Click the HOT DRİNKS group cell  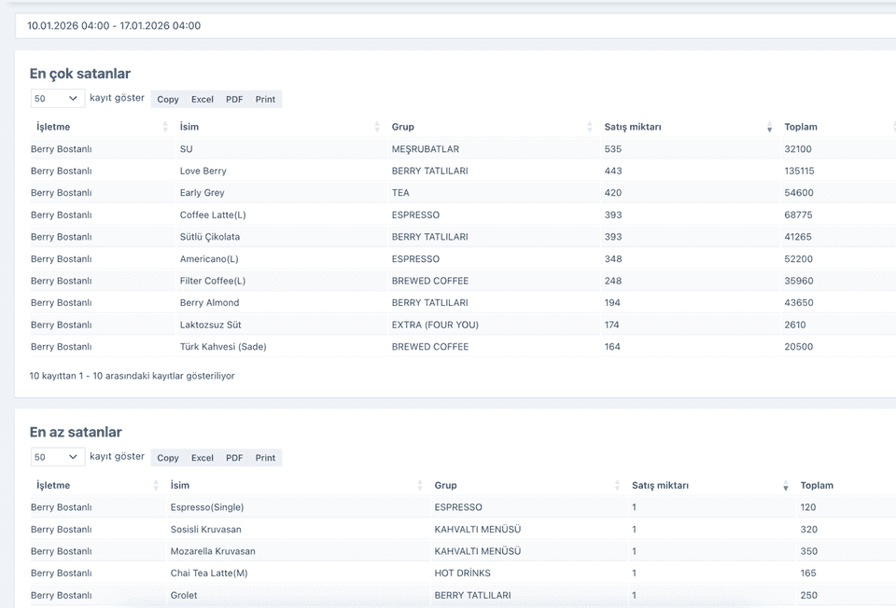[x=462, y=573]
